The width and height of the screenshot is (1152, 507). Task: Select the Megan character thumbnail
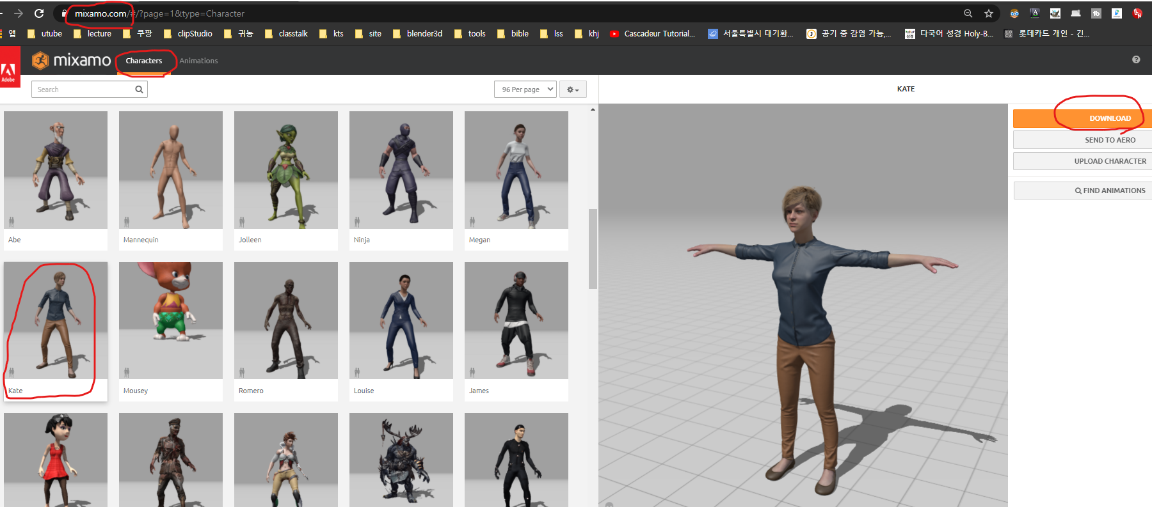coord(516,170)
